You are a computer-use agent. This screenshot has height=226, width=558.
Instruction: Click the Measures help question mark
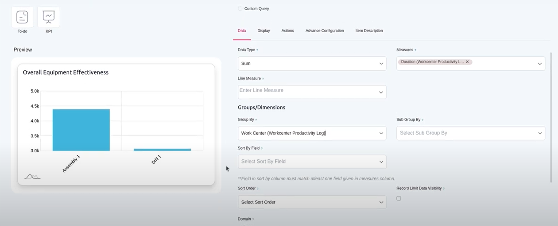(x=415, y=50)
